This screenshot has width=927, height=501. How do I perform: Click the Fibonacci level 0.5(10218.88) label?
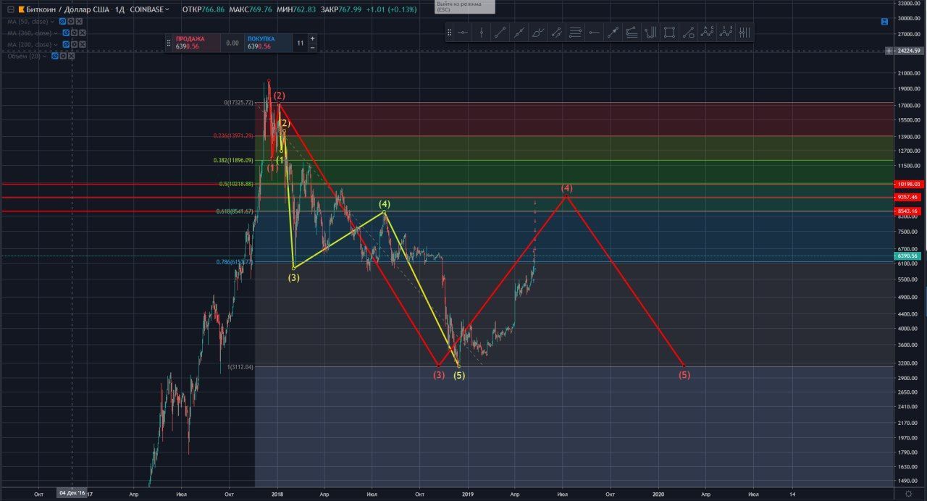(235, 184)
